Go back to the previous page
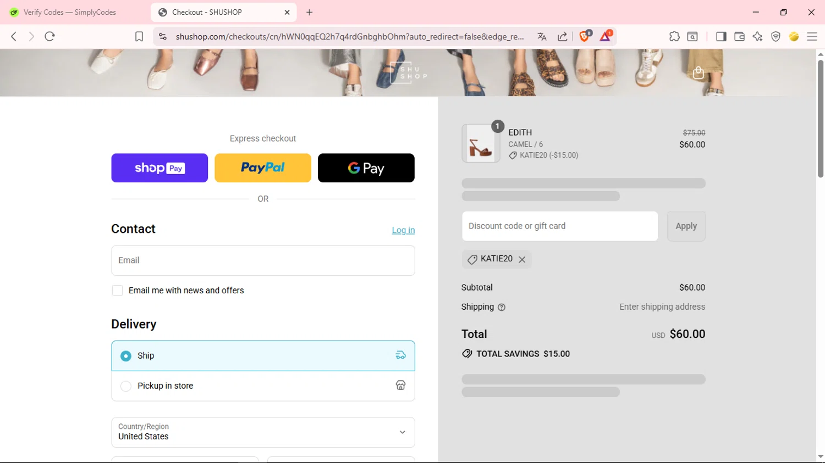Viewport: 825px width, 463px height. [14, 36]
